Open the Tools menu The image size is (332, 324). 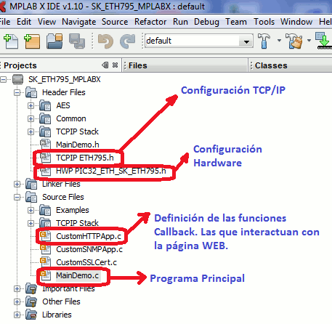264,22
